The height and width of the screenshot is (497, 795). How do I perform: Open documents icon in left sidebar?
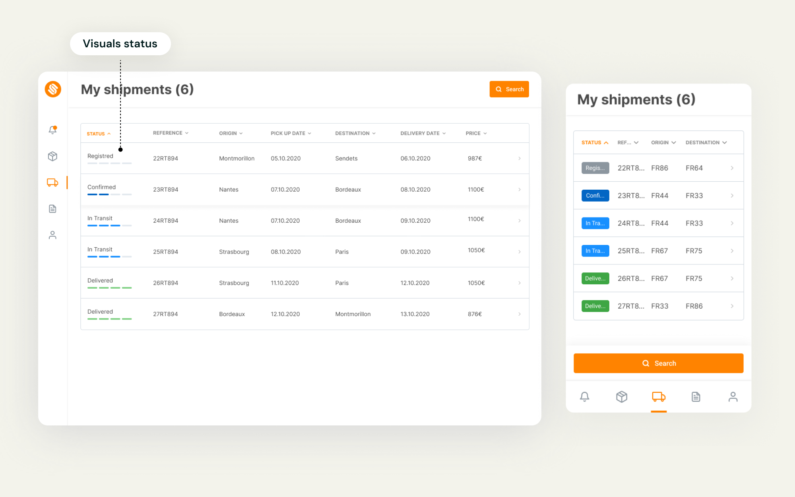tap(52, 209)
